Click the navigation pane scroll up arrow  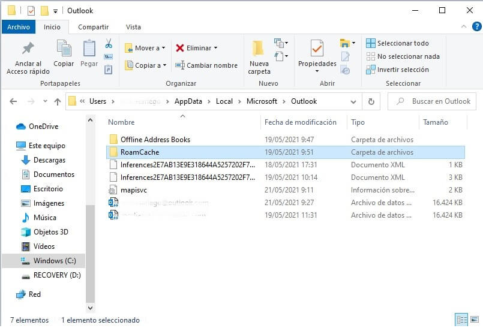pyautogui.click(x=90, y=121)
